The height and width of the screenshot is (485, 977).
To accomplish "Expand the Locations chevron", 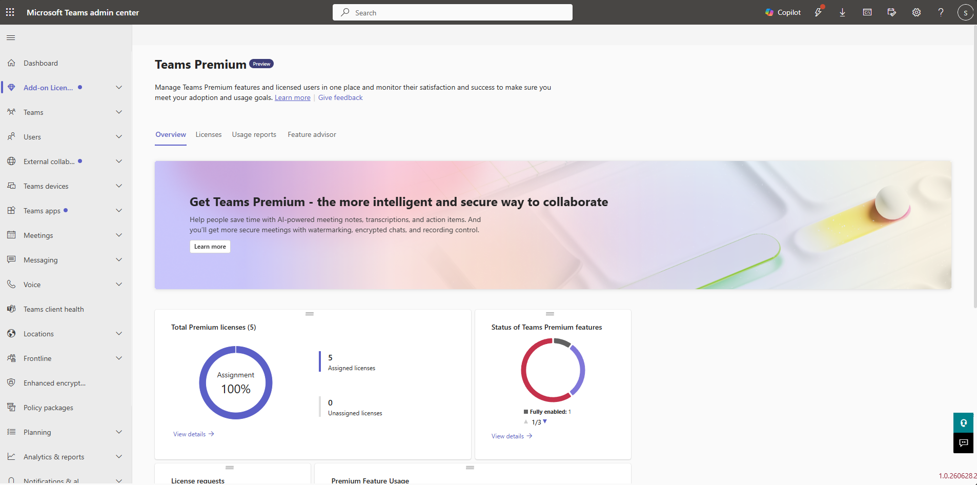I will 119,334.
